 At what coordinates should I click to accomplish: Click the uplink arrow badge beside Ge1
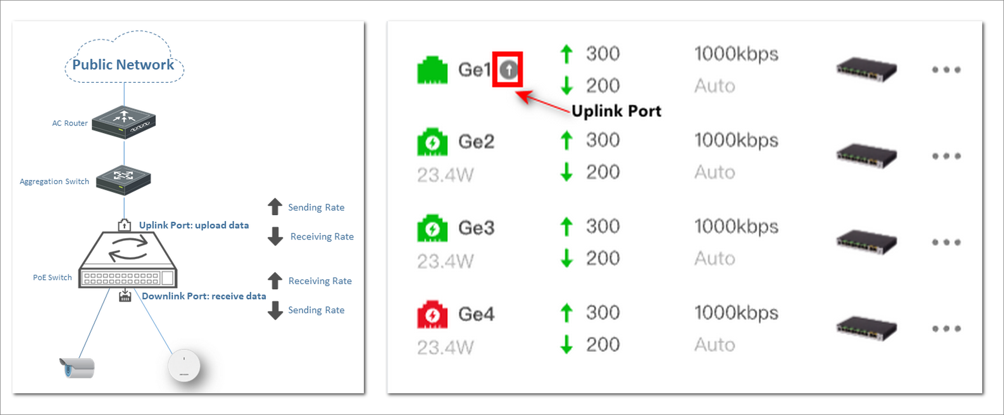click(x=509, y=69)
